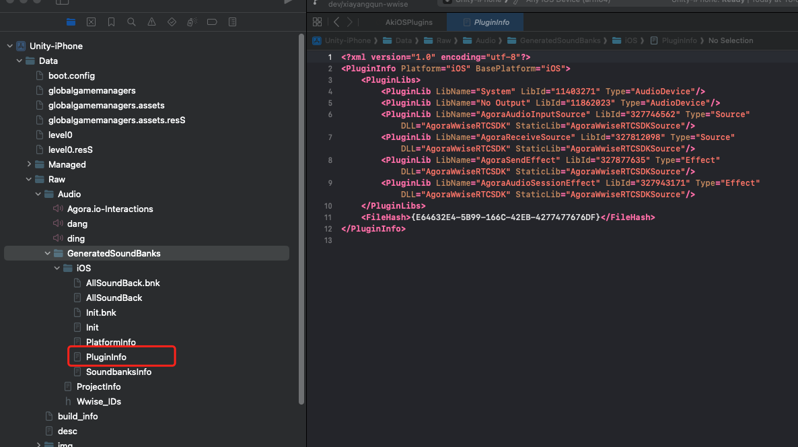
Task: Select ding audio file
Action: [x=76, y=238]
